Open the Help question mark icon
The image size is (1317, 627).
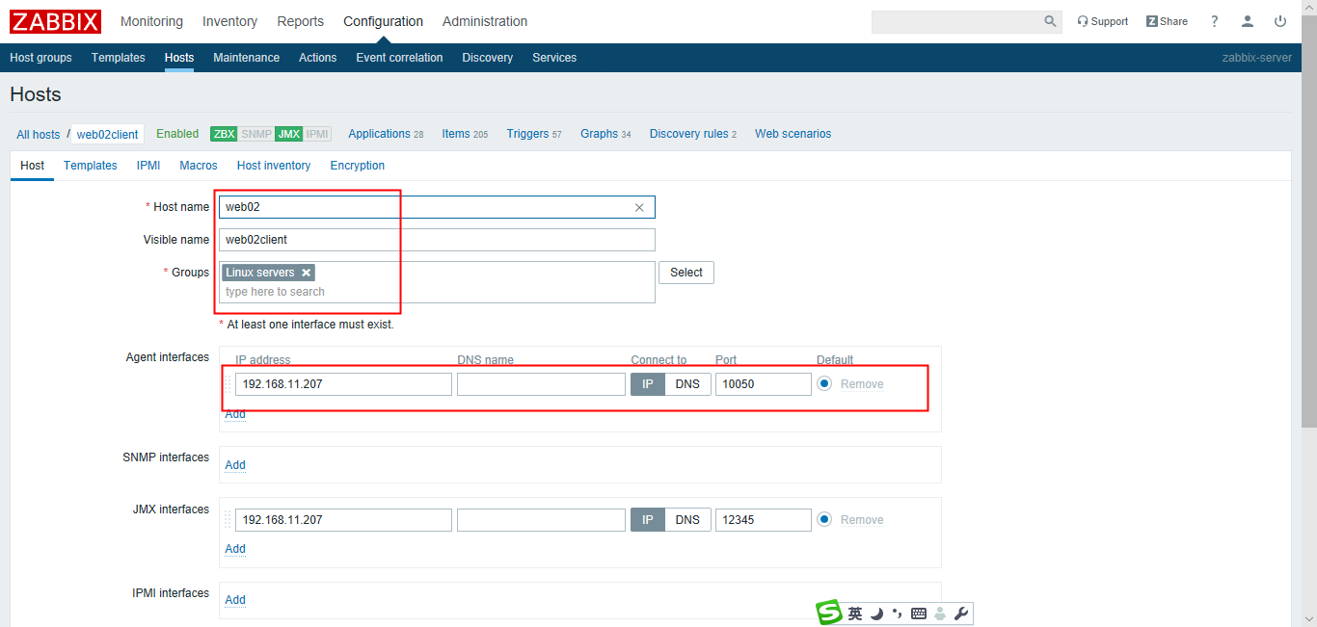[1215, 21]
